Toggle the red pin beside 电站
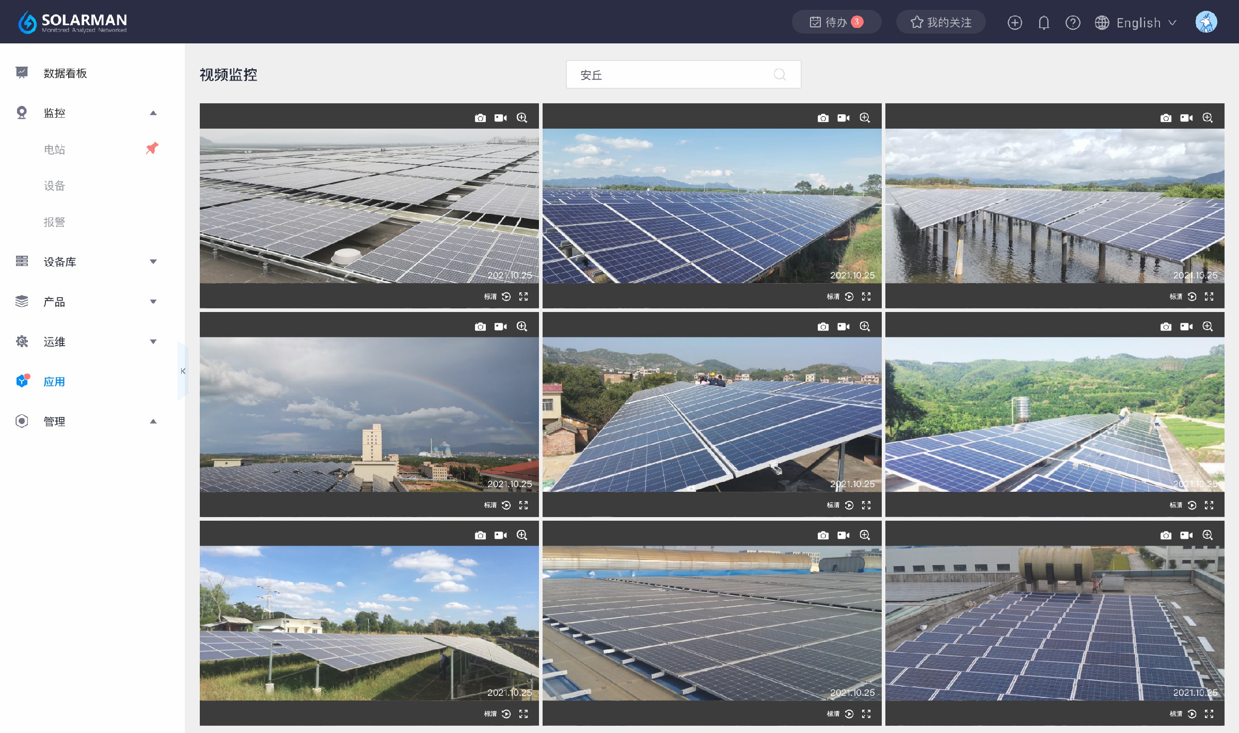 click(x=152, y=148)
